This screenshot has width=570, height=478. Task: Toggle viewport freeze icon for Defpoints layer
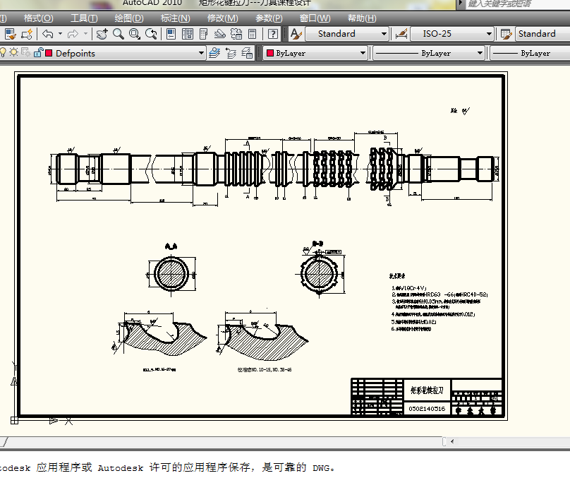tap(26, 53)
